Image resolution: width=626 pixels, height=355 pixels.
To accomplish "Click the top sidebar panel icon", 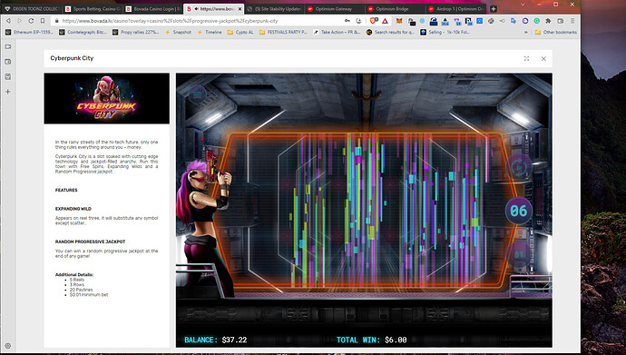I will 7,46.
